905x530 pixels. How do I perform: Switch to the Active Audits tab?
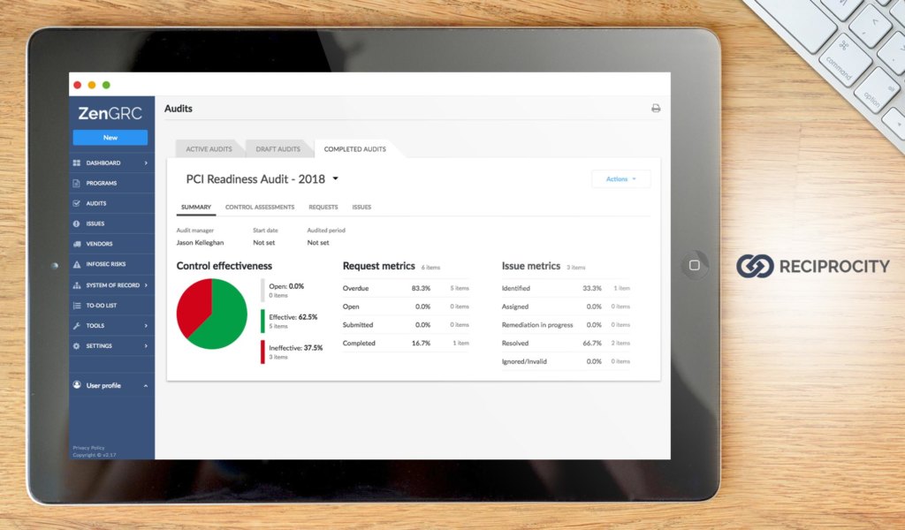tap(209, 148)
